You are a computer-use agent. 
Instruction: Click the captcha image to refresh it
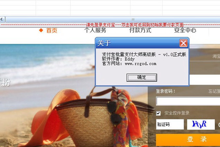coord(201,124)
